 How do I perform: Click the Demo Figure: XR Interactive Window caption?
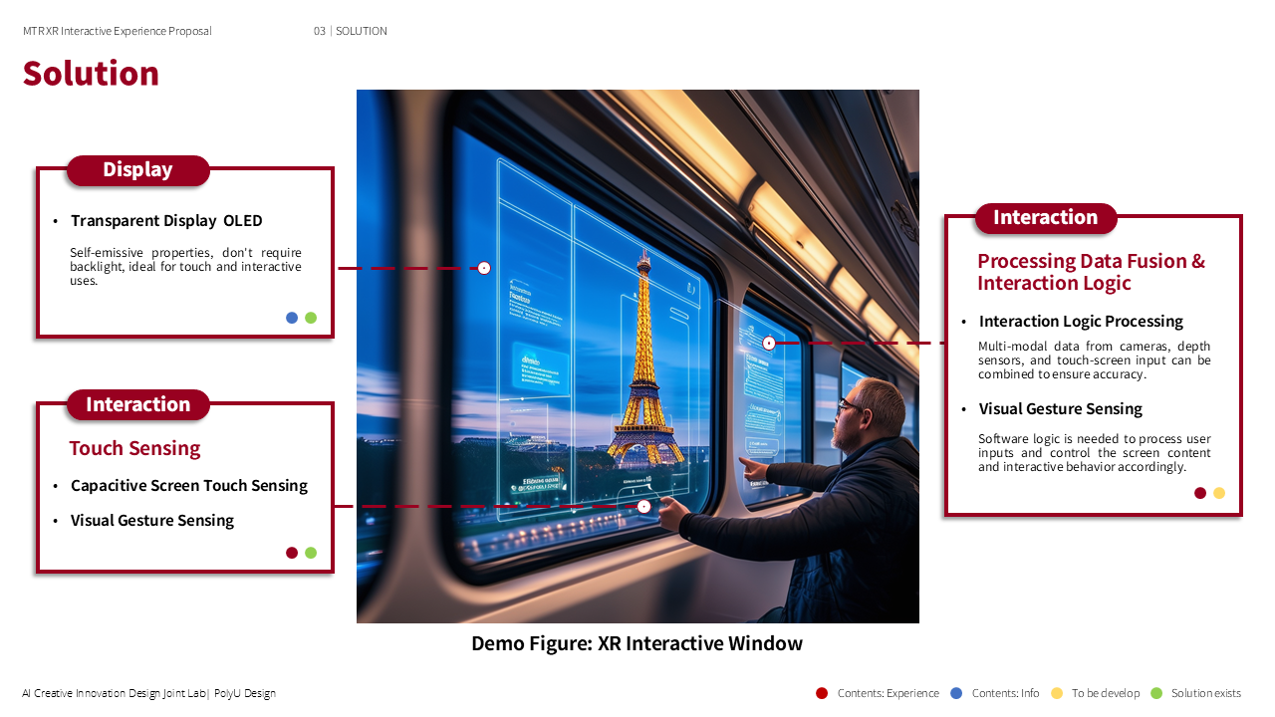(637, 643)
